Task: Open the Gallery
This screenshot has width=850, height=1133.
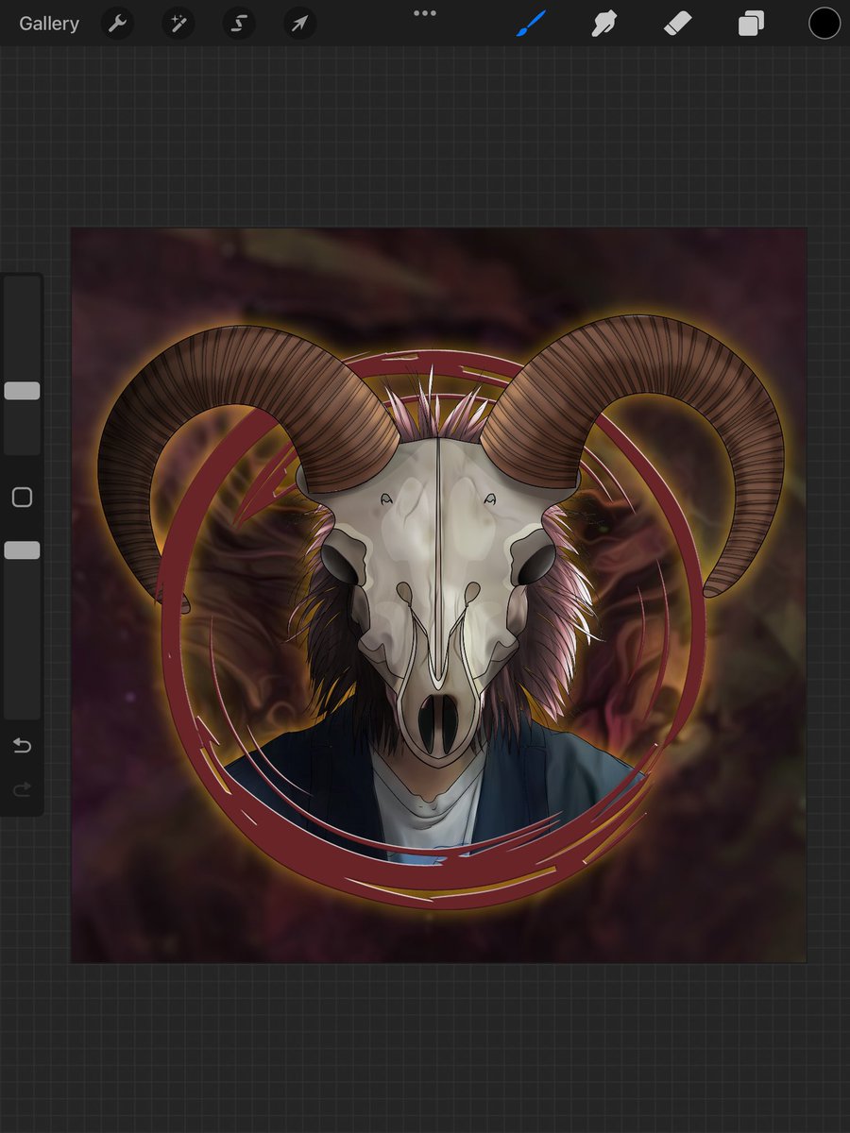Action: point(49,24)
